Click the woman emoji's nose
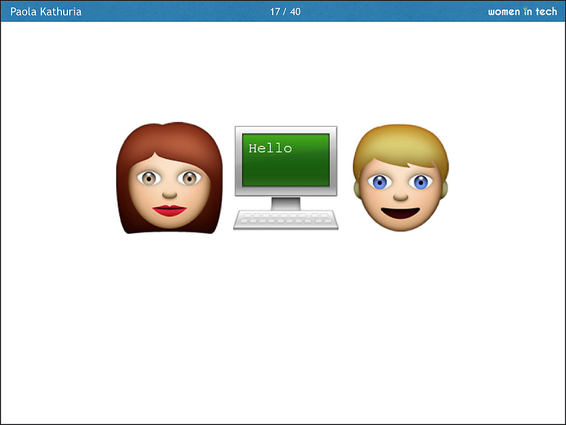Image resolution: width=566 pixels, height=425 pixels. click(169, 194)
